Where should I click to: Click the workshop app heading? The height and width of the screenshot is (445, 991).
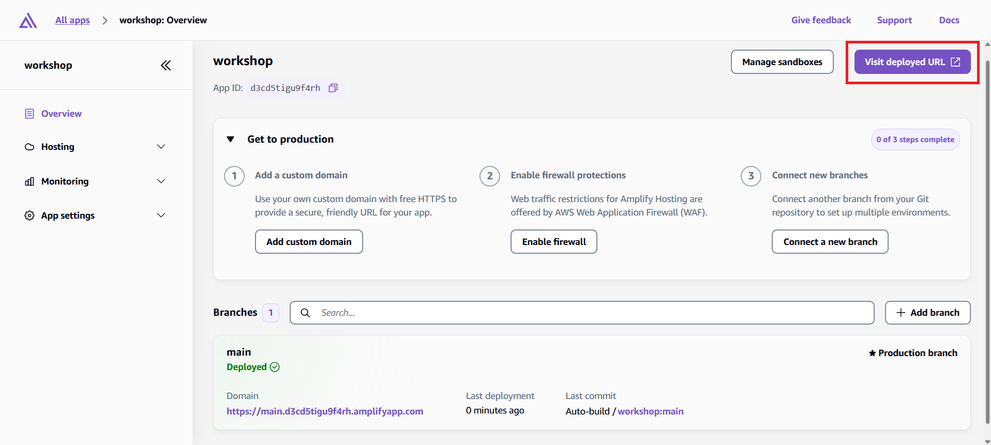243,61
